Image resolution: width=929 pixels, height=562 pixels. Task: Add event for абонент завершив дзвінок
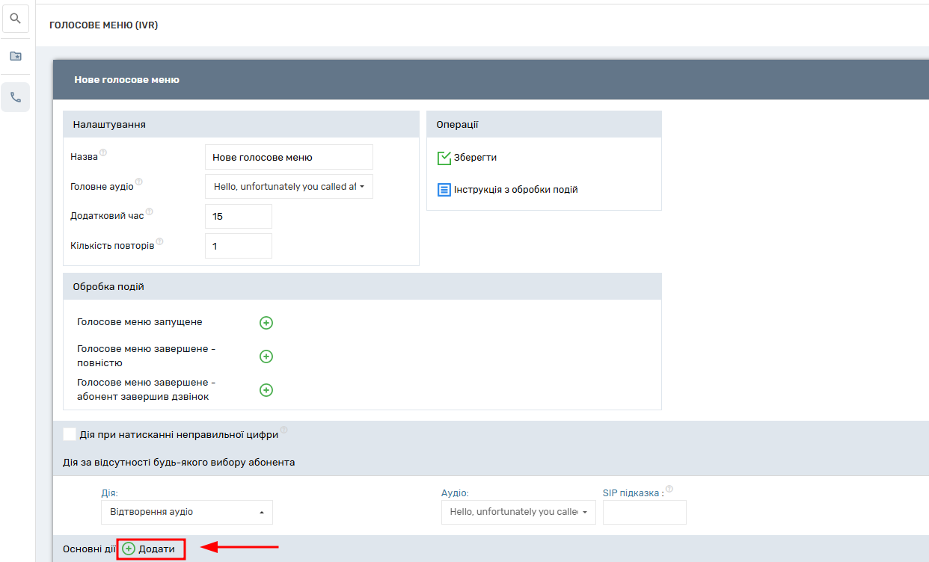pos(266,390)
